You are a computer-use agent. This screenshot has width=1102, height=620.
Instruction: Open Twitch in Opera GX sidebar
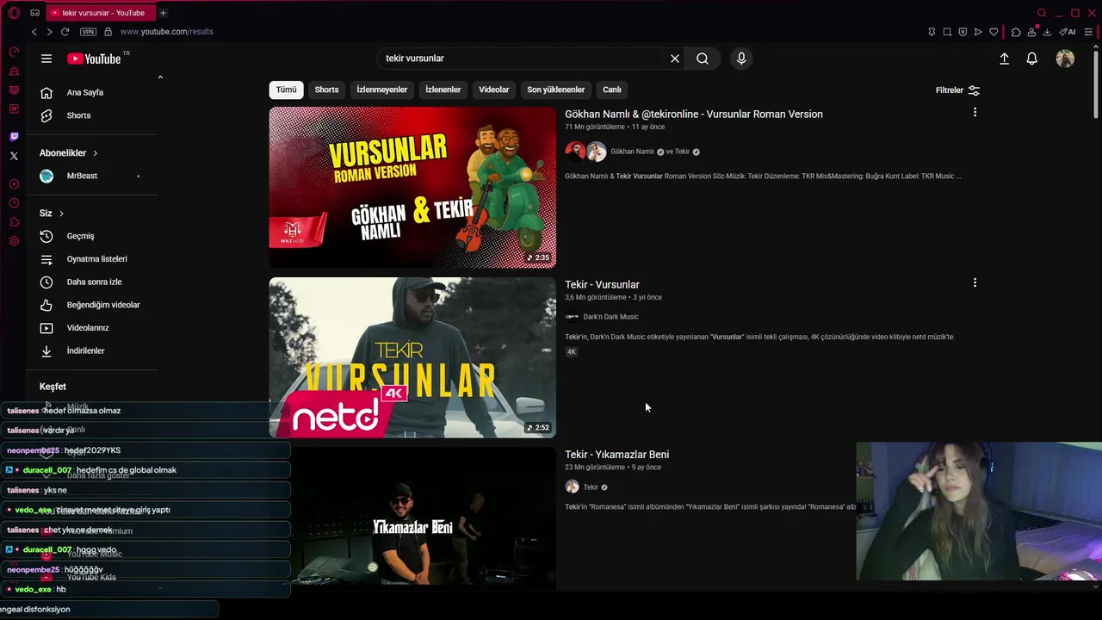click(x=14, y=137)
